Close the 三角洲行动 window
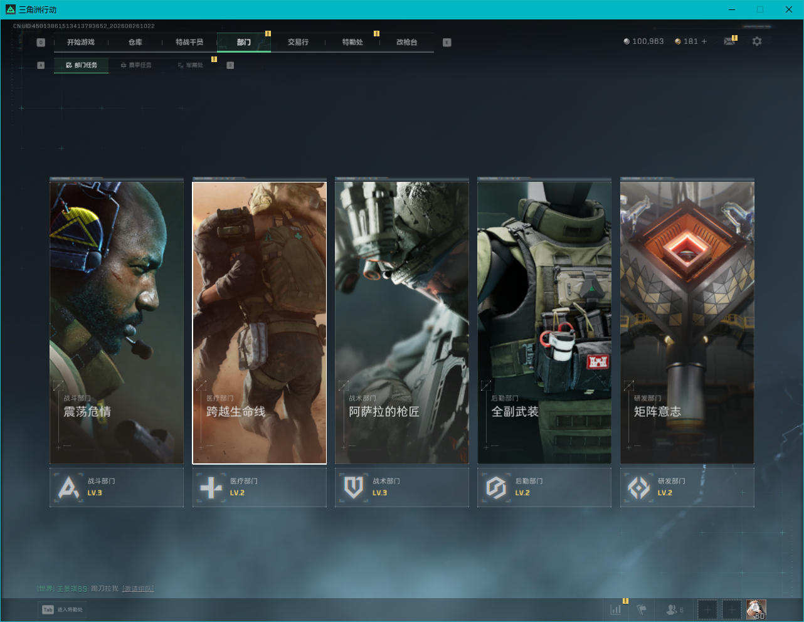 (789, 9)
